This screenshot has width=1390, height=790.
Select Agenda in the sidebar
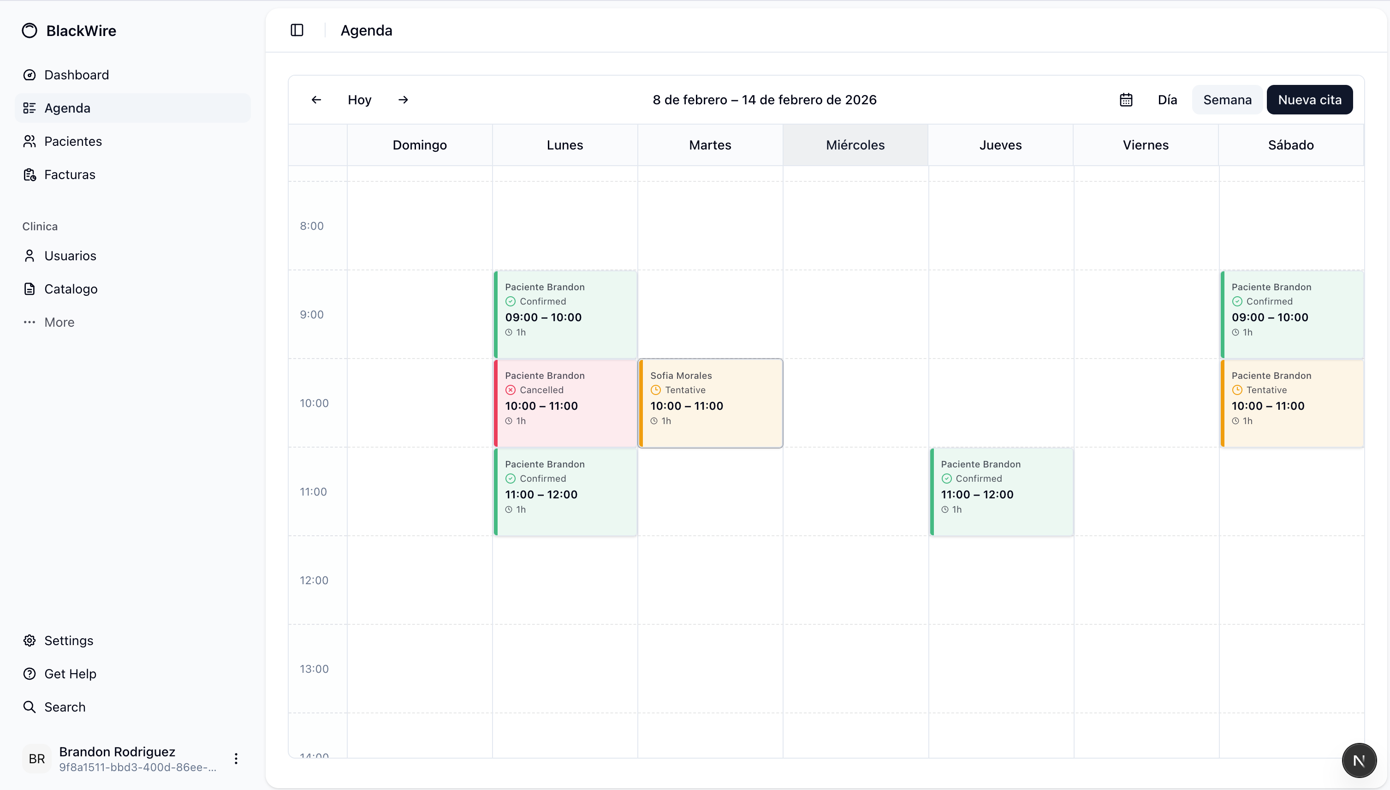pyautogui.click(x=67, y=108)
